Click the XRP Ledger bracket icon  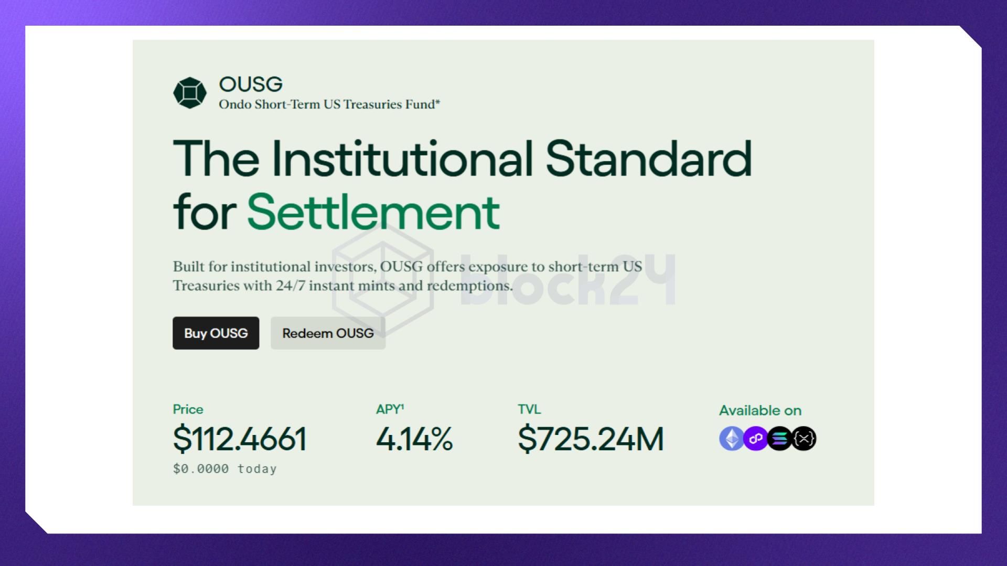[x=804, y=439]
